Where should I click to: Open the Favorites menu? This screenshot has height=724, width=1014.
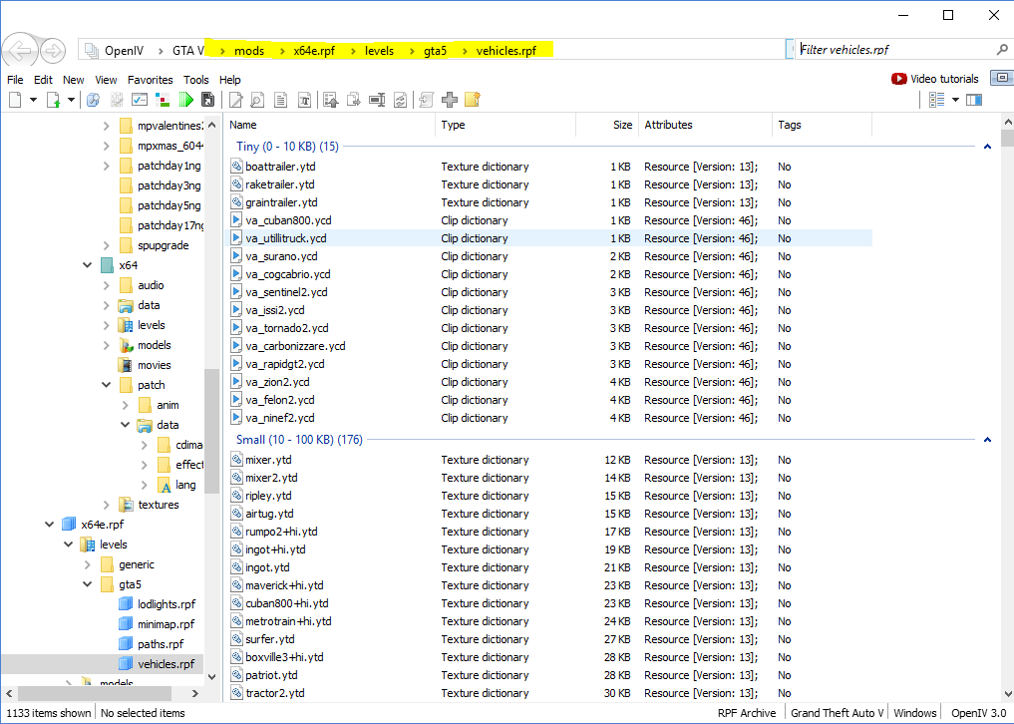pos(150,80)
